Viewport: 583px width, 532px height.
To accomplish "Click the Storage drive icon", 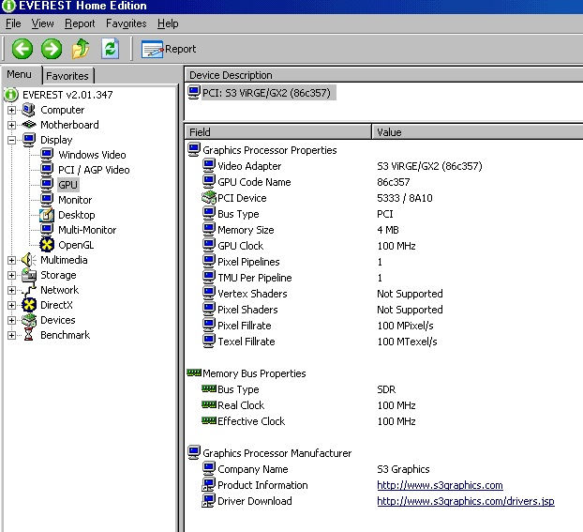I will tap(29, 275).
